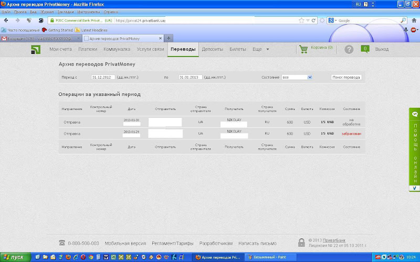Screen dimensions: 420x262
Task: Click the green PrivatBank logo icon
Action: (36, 49)
